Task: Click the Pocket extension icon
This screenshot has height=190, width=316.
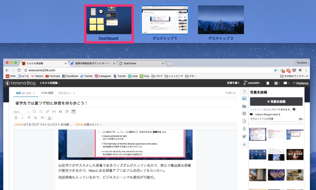Action: [x=294, y=70]
